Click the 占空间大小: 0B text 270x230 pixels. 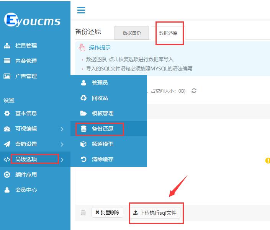point(168,91)
